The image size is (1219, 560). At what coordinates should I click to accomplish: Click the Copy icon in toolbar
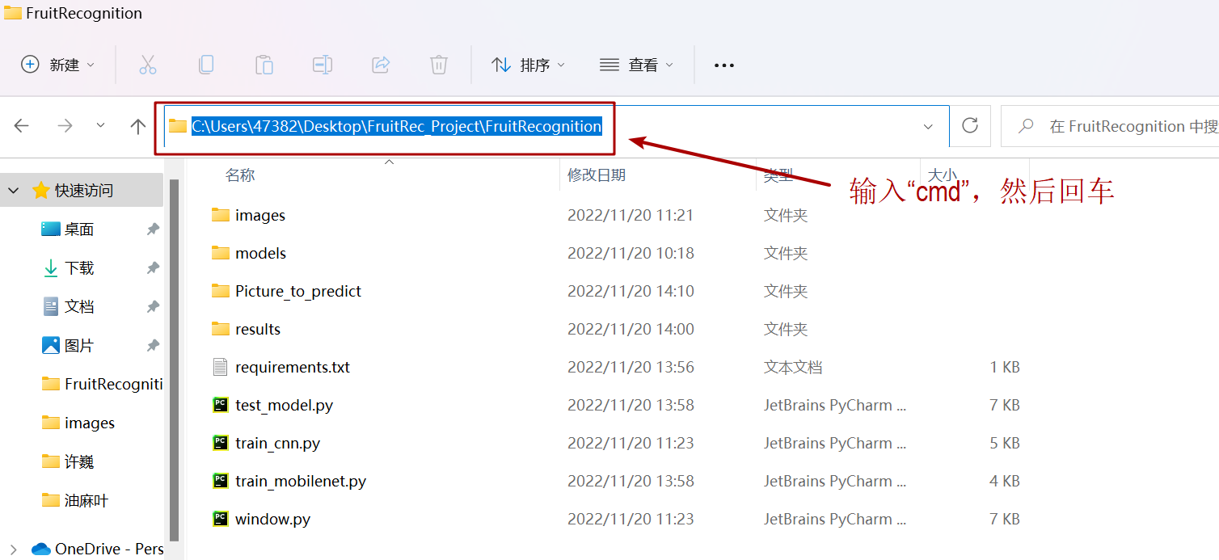coord(206,65)
